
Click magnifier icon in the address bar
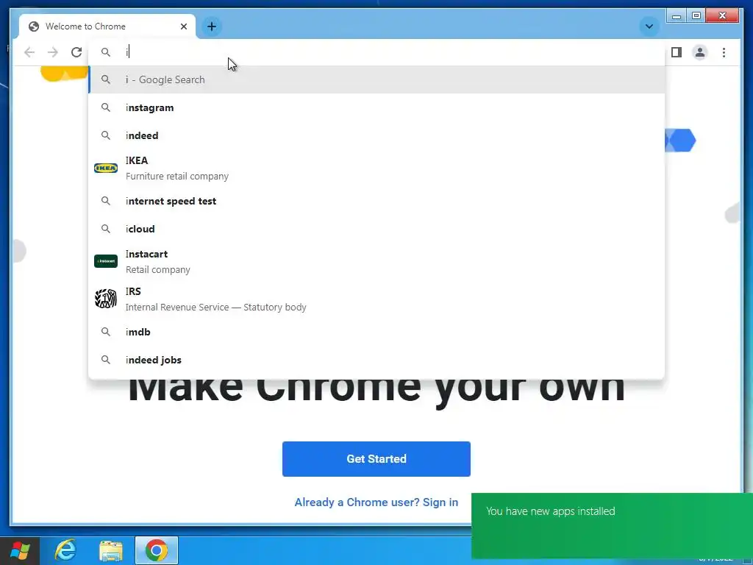[106, 52]
